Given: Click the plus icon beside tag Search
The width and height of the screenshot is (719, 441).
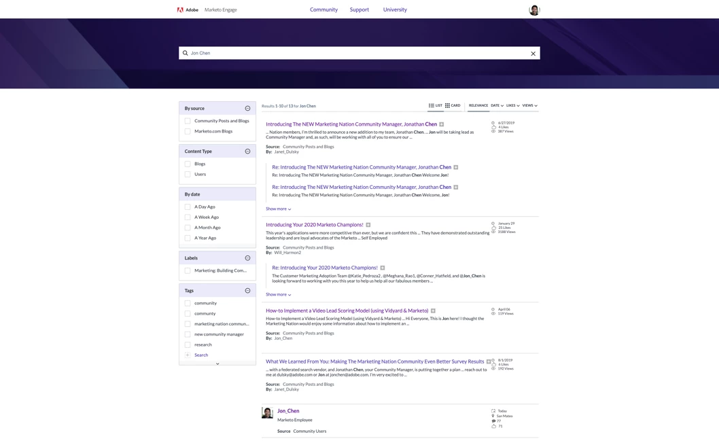Looking at the screenshot, I should pos(188,355).
